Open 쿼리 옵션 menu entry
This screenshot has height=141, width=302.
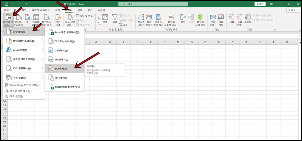(24, 96)
